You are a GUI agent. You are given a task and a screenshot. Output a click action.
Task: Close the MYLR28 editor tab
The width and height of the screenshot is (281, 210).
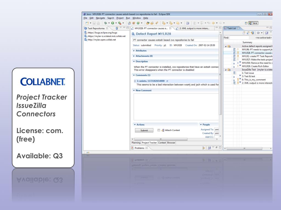click(170, 28)
